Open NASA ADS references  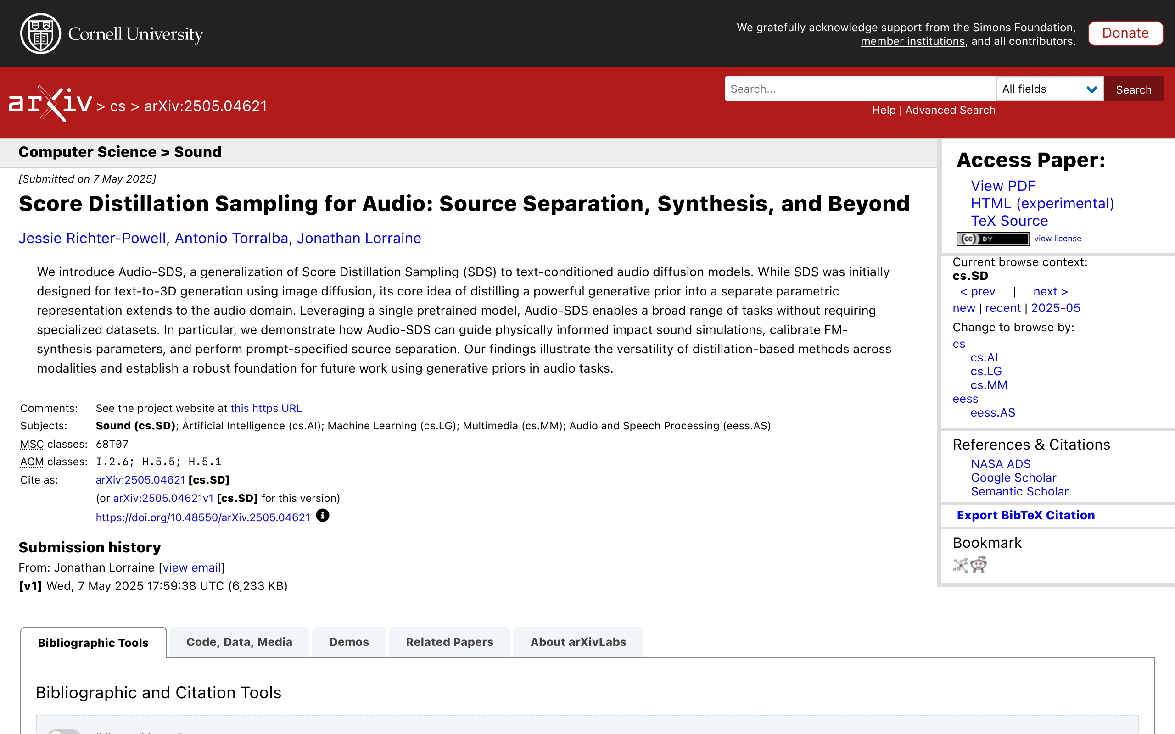pyautogui.click(x=1000, y=464)
